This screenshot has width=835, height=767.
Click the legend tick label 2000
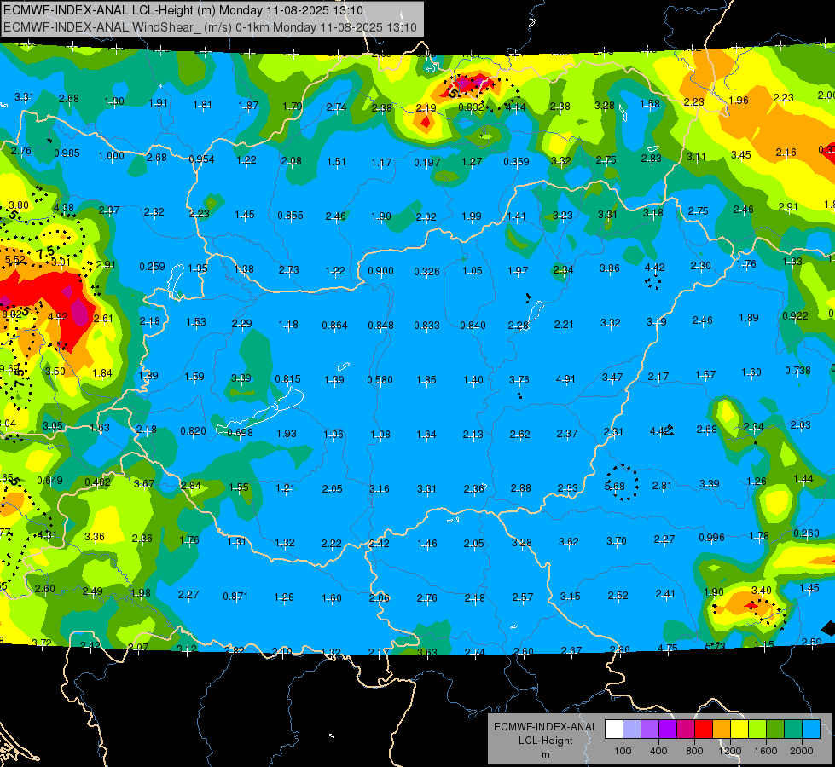click(x=802, y=751)
